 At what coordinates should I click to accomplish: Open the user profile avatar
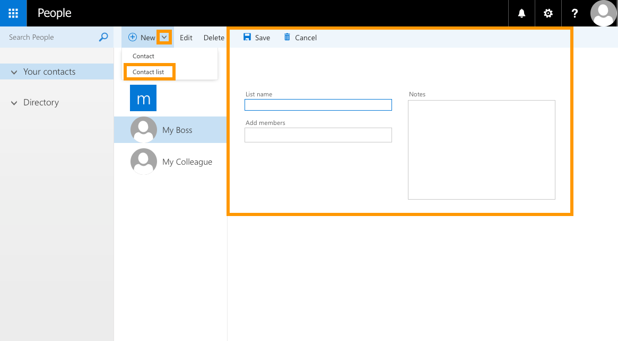603,13
